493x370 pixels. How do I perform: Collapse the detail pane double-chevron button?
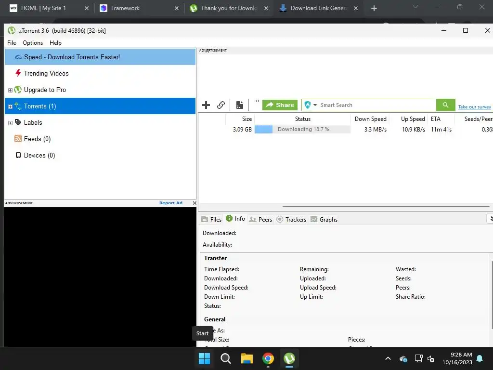[491, 219]
